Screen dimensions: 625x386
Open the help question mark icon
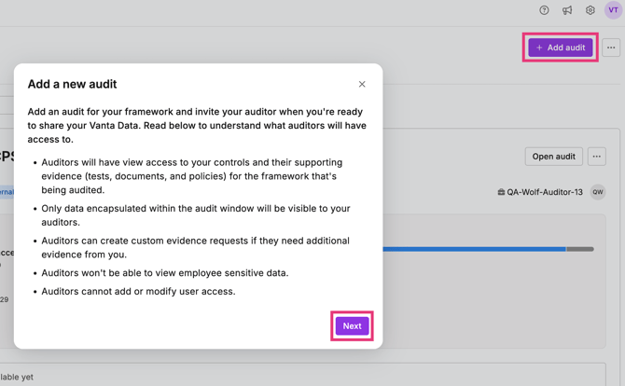[x=544, y=10]
